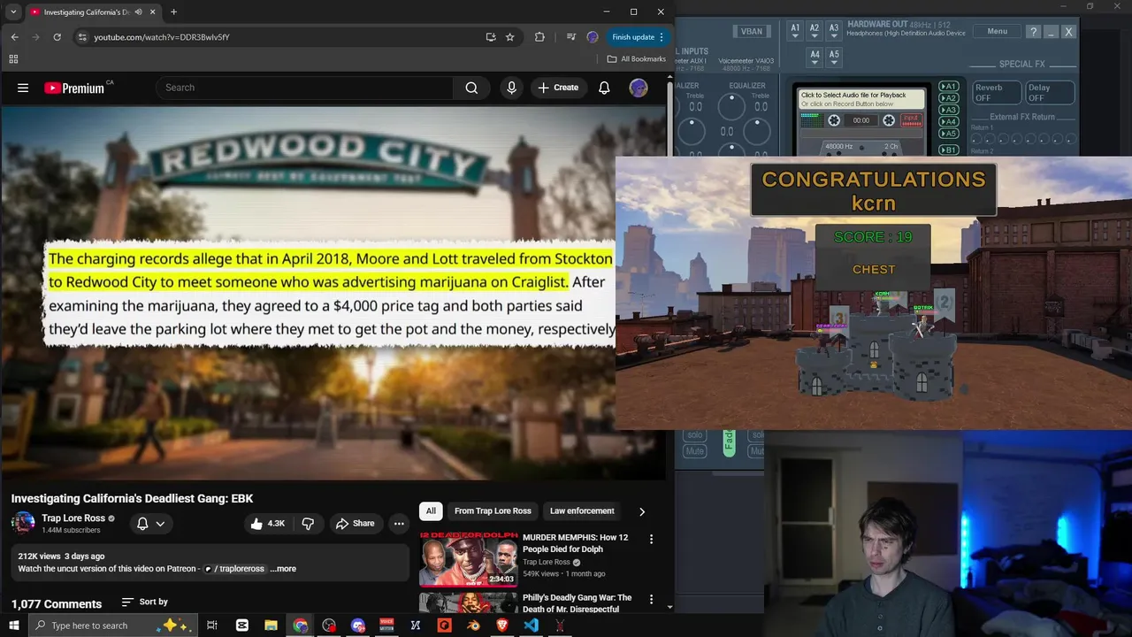Open Chrome tab search dropdown arrow
This screenshot has height=637, width=1132.
point(13,12)
